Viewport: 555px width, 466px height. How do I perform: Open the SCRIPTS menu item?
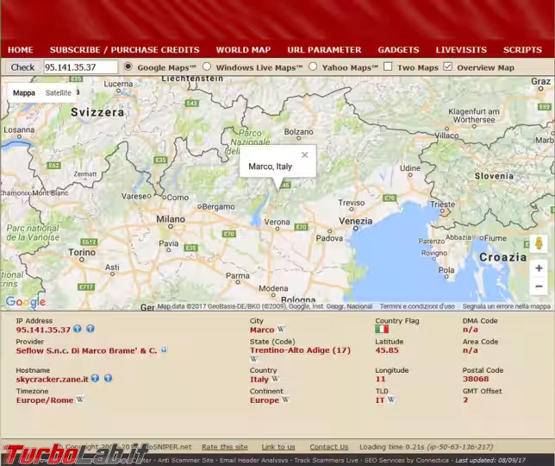point(522,50)
